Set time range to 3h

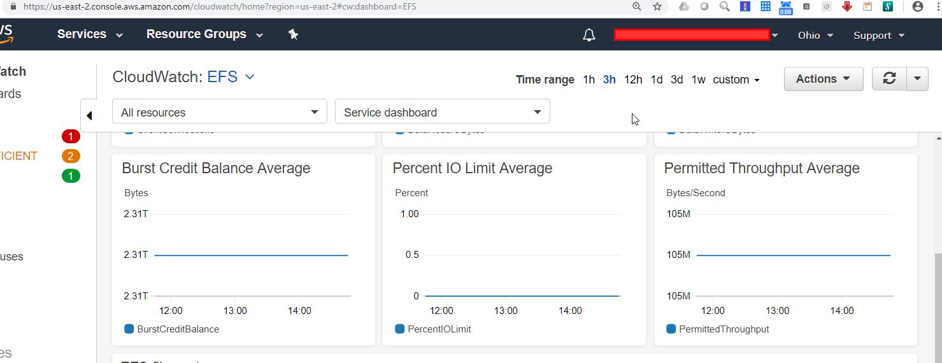[610, 80]
